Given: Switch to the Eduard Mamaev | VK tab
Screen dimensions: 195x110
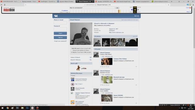Looking at the screenshot, I should click(x=85, y=2).
